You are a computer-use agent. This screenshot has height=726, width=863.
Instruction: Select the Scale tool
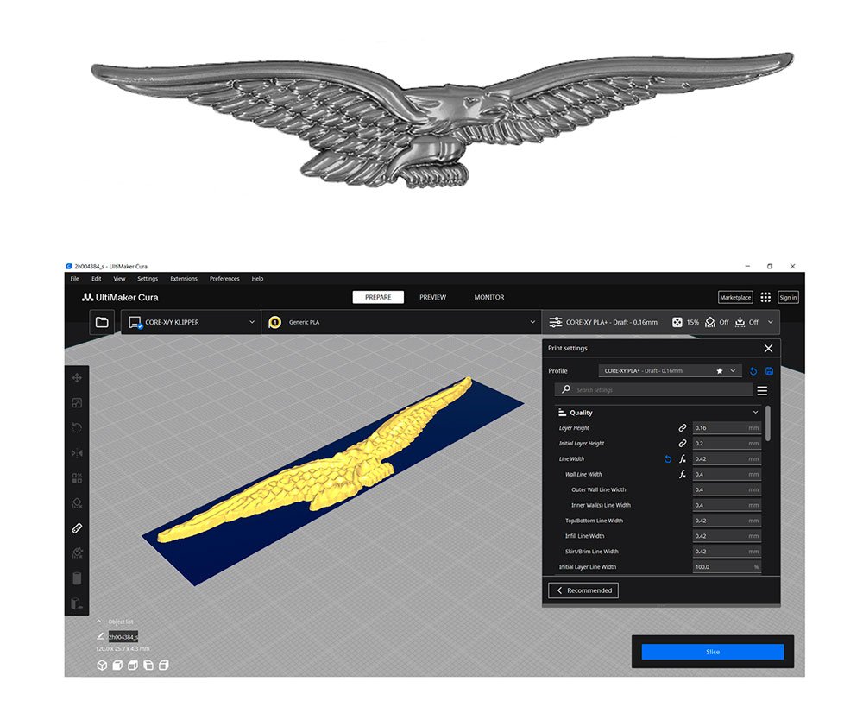click(x=77, y=402)
